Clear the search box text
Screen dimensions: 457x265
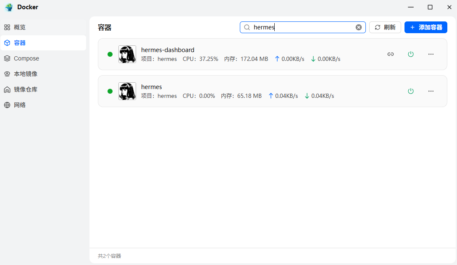pyautogui.click(x=358, y=27)
